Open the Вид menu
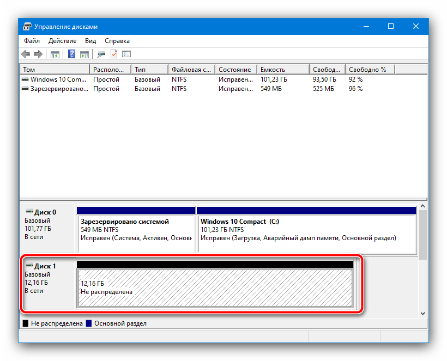447x361 pixels. point(90,41)
